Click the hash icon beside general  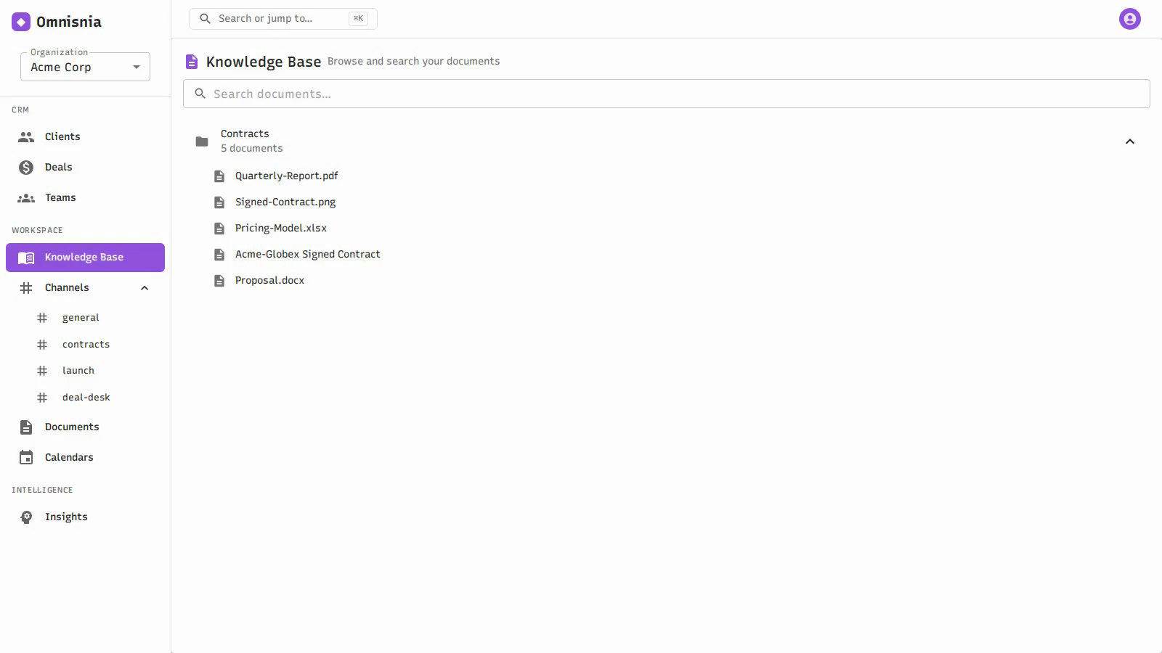(42, 318)
